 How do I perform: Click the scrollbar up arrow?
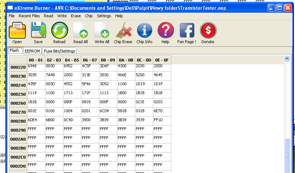[287, 58]
